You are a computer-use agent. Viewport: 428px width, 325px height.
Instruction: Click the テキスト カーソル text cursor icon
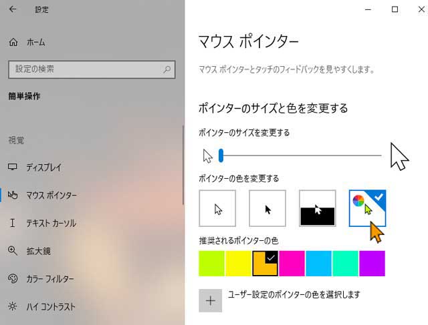coord(13,223)
